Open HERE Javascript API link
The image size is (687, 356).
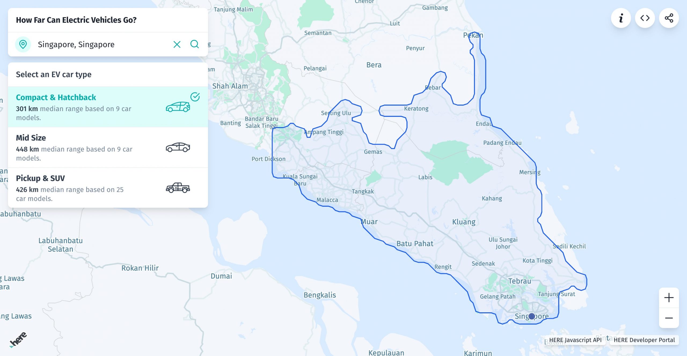click(x=575, y=340)
